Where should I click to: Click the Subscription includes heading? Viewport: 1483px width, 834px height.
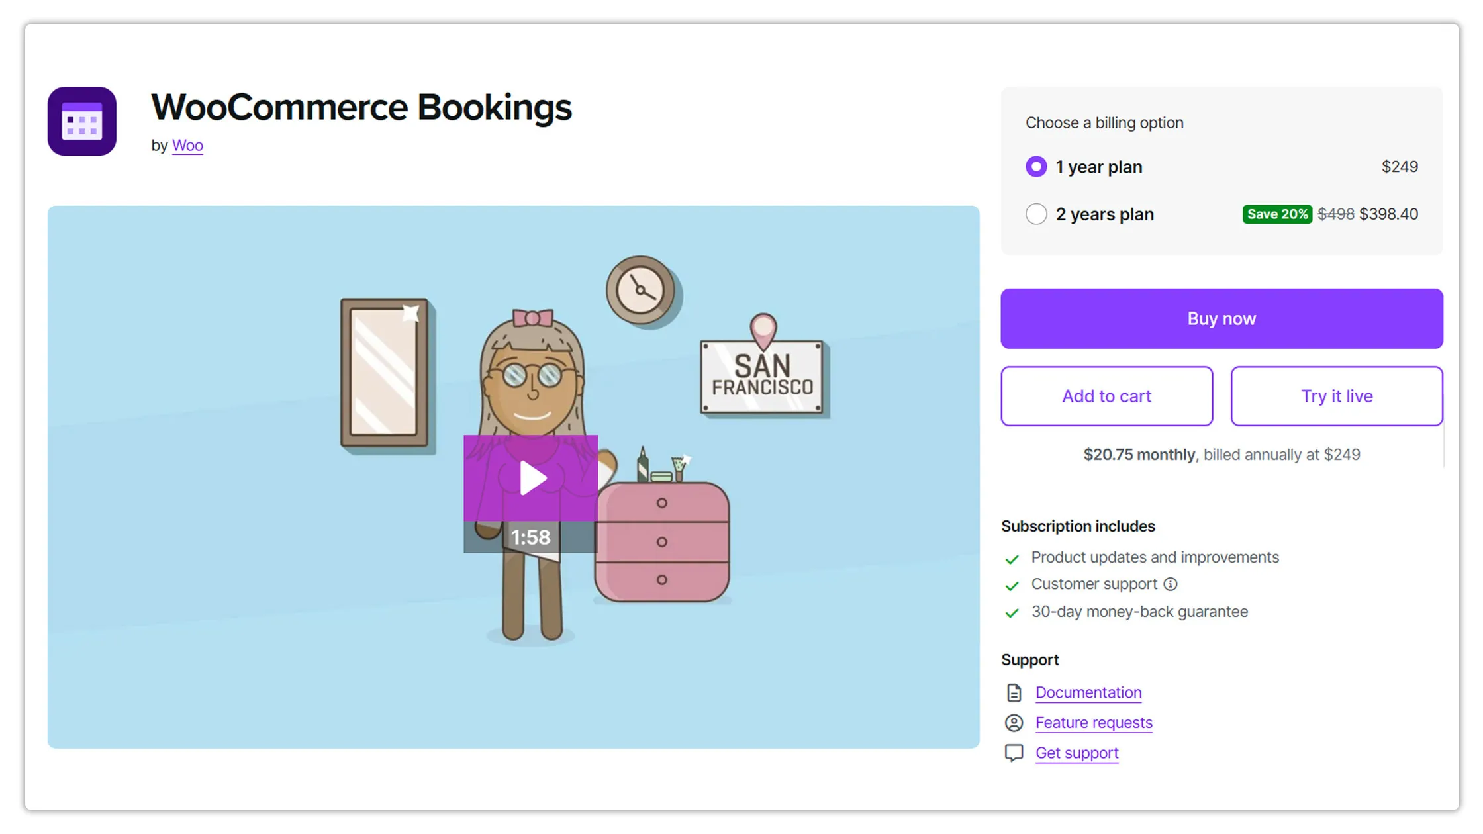(x=1078, y=526)
